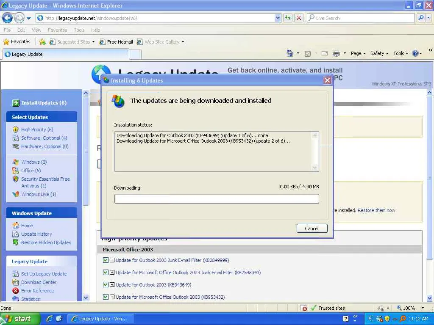Click the browser Forward arrow button
Image resolution: width=434 pixels, height=325 pixels.
tap(19, 18)
